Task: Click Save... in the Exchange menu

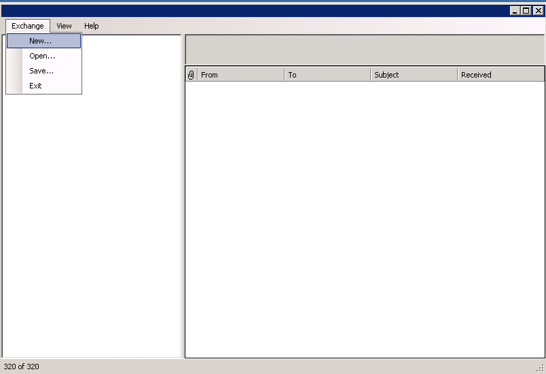Action: coord(41,71)
